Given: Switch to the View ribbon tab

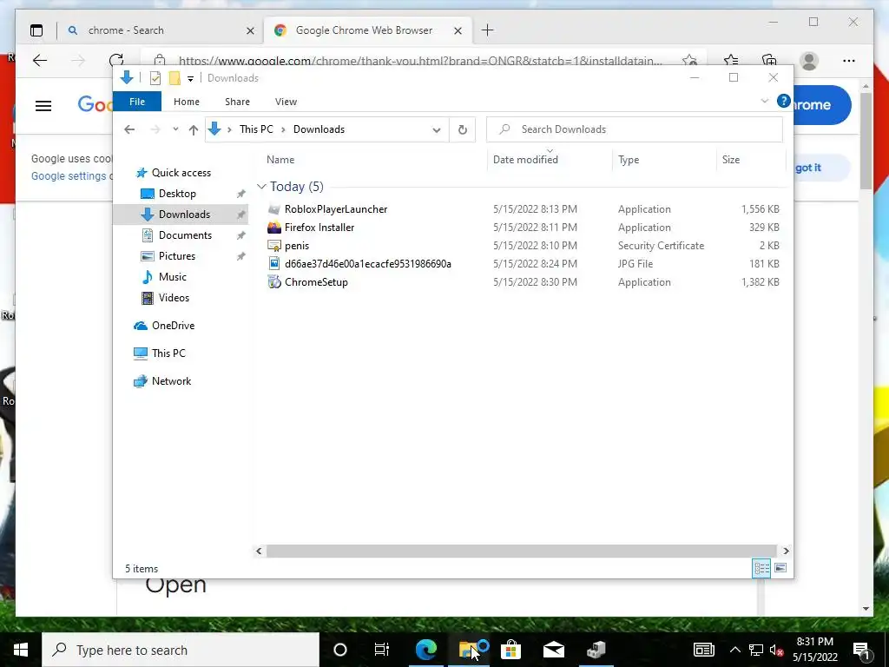Looking at the screenshot, I should pos(286,102).
